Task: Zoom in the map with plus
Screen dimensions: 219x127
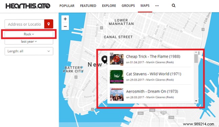Action: 65,19
